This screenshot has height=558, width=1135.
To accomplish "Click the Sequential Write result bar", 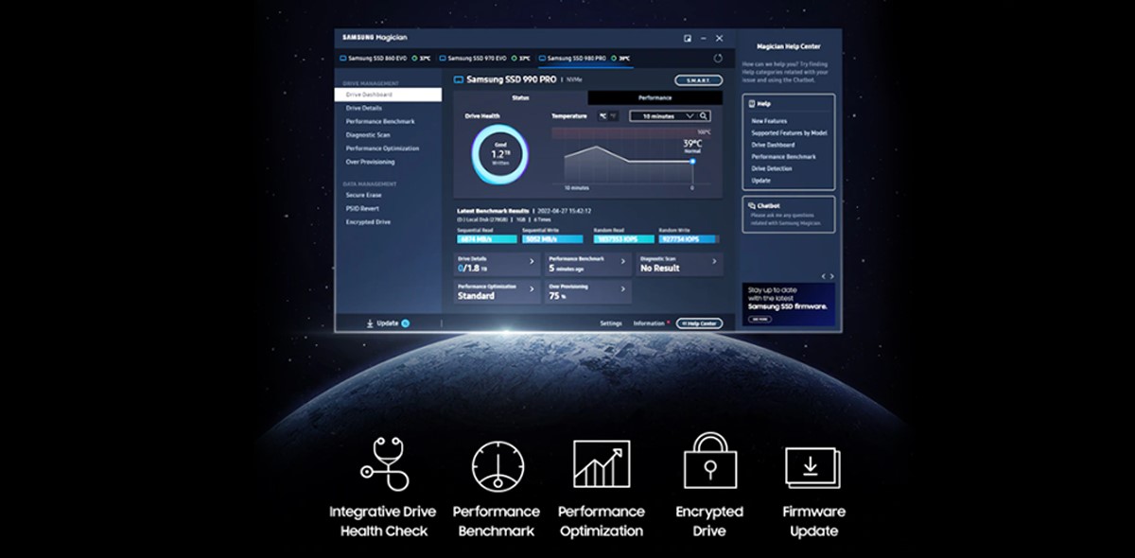I will coord(554,240).
